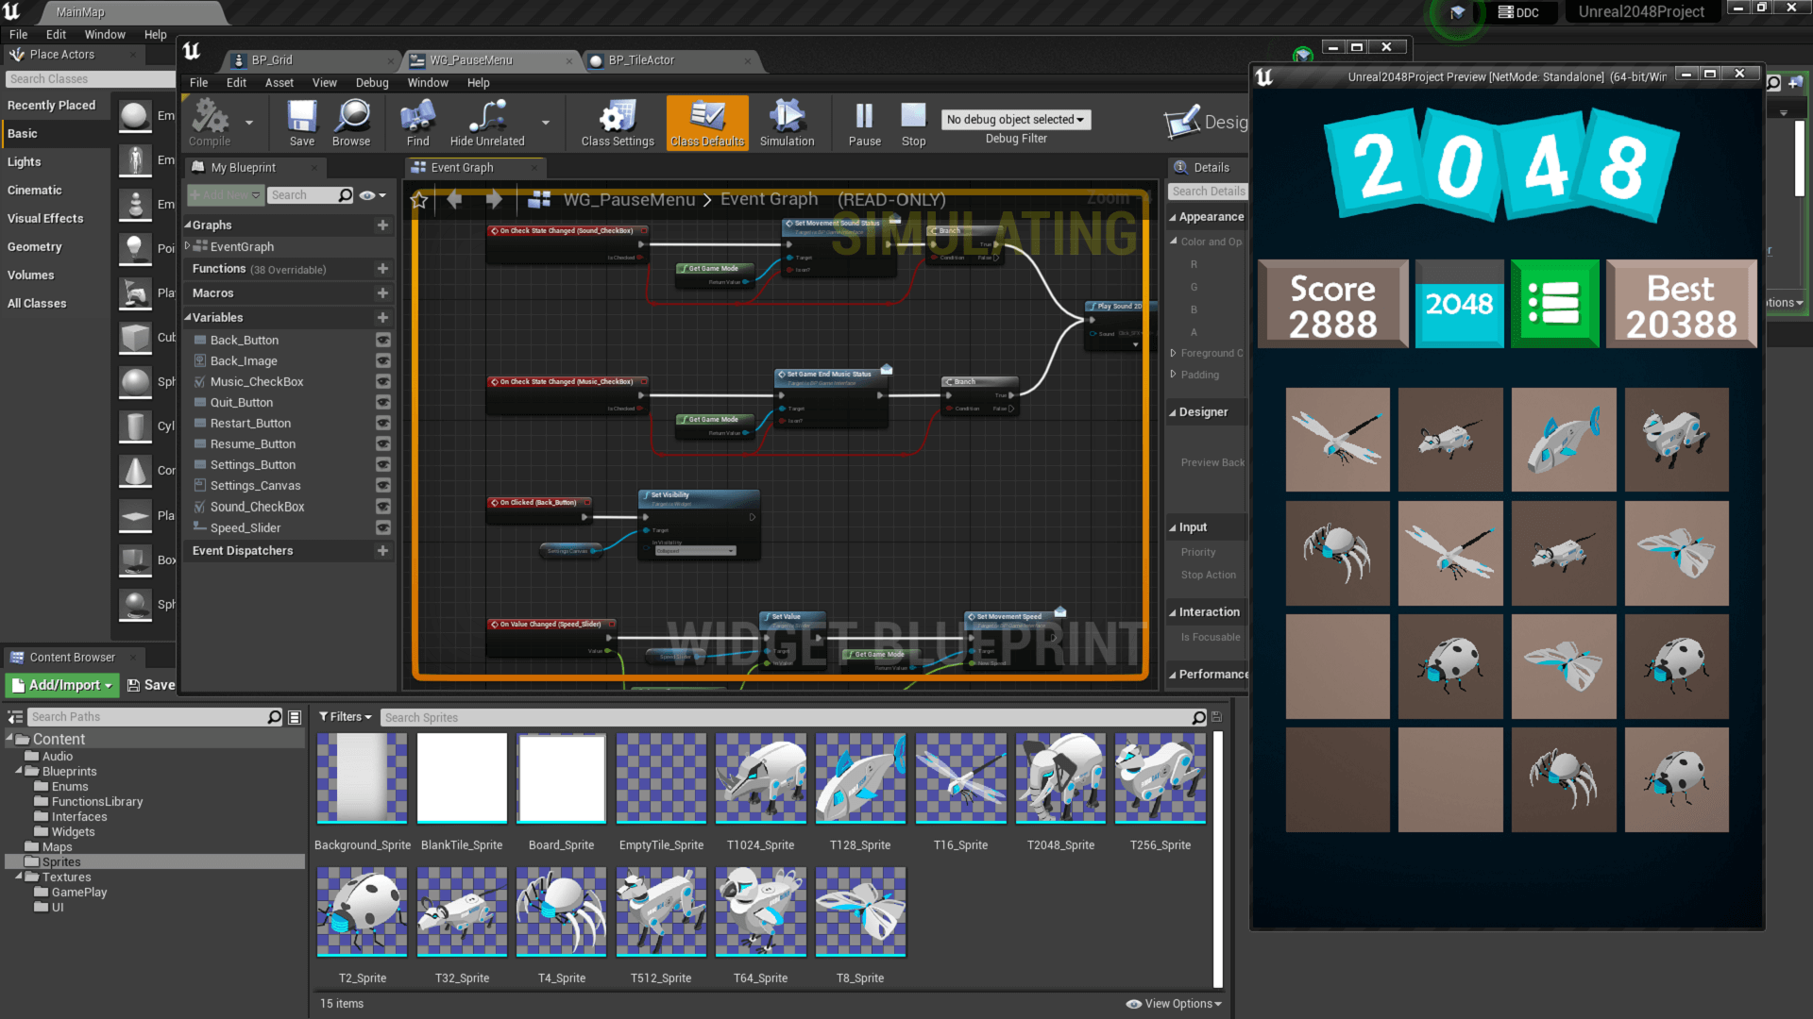
Task: Select the Sprites folder
Action: click(x=156, y=862)
